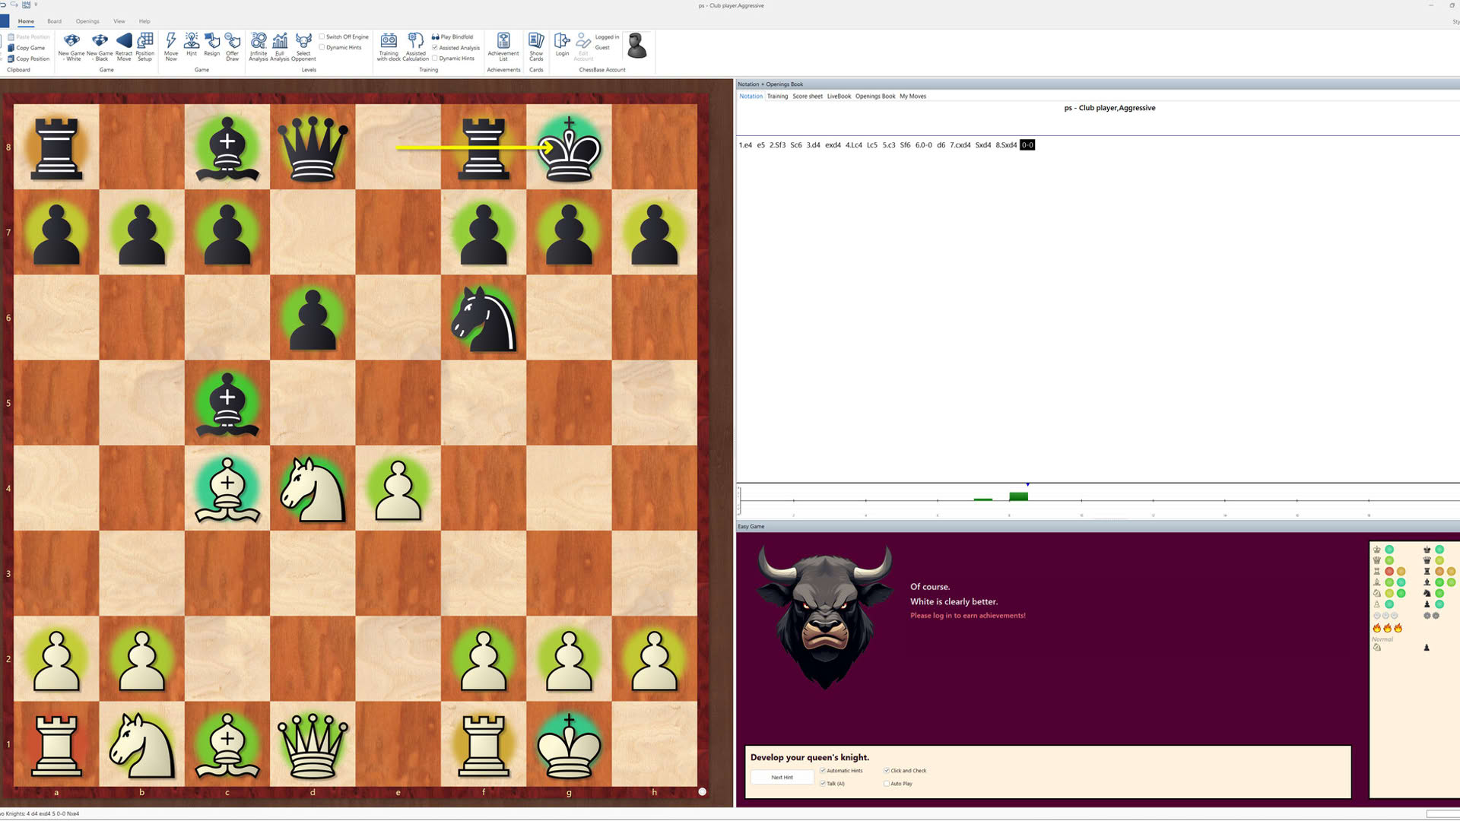Toggle Dynamic Hints in the Training group
The image size is (1460, 821).
(x=435, y=59)
